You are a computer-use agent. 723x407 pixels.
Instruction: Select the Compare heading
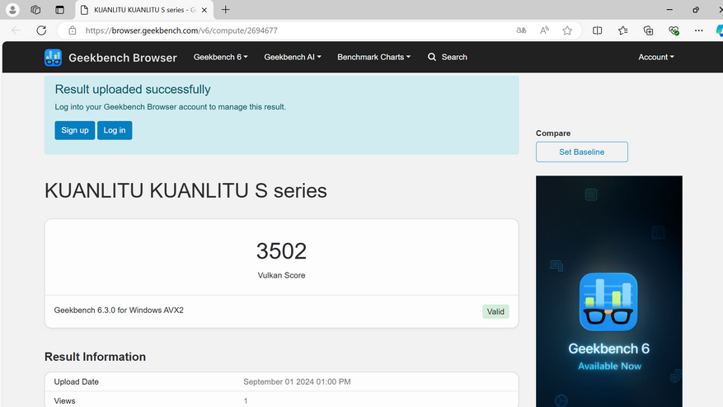[x=553, y=133]
